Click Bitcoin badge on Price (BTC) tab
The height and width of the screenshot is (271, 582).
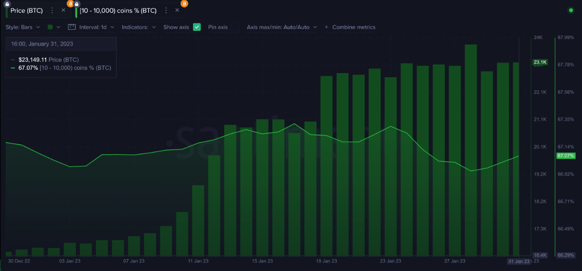[x=70, y=4]
